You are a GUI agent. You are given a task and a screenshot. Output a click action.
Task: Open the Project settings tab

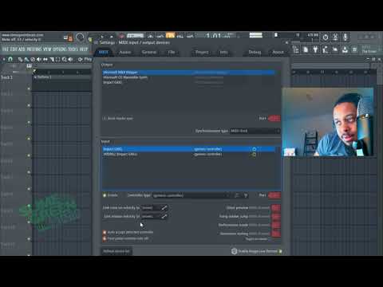coord(202,52)
